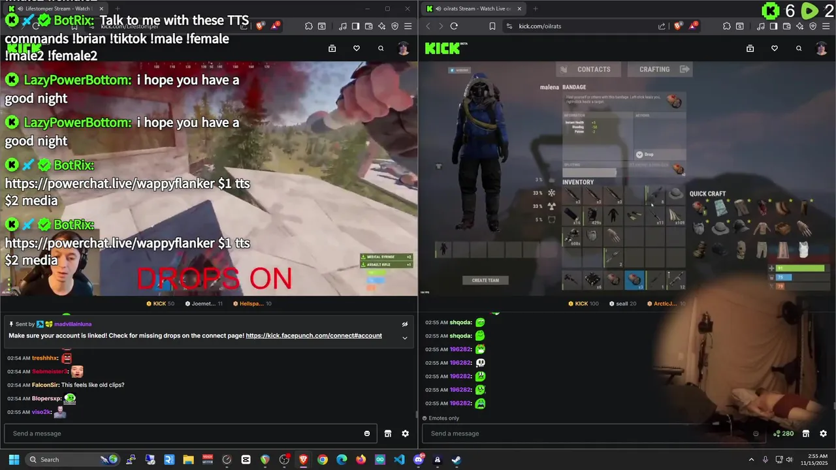Click the Windows taskbar Search box
The image size is (836, 470).
pos(72,460)
